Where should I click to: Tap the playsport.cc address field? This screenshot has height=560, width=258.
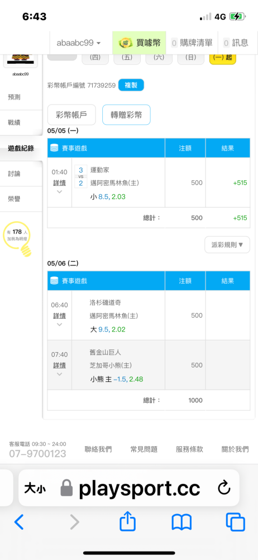pyautogui.click(x=128, y=488)
